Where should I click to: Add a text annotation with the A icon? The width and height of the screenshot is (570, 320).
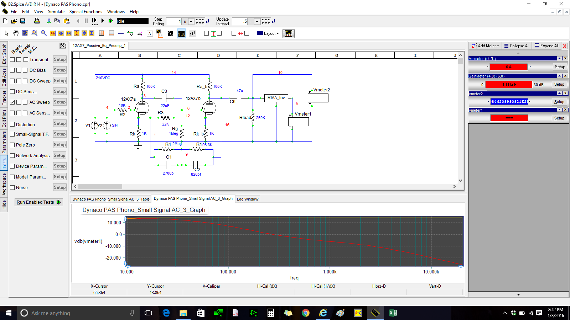pos(150,34)
